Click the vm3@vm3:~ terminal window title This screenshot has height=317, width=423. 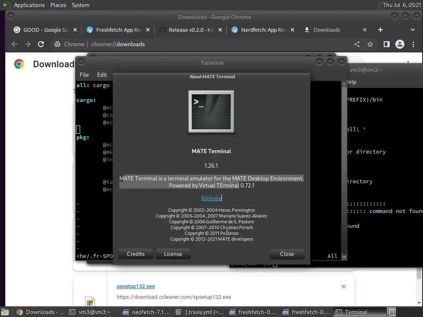click(366, 70)
